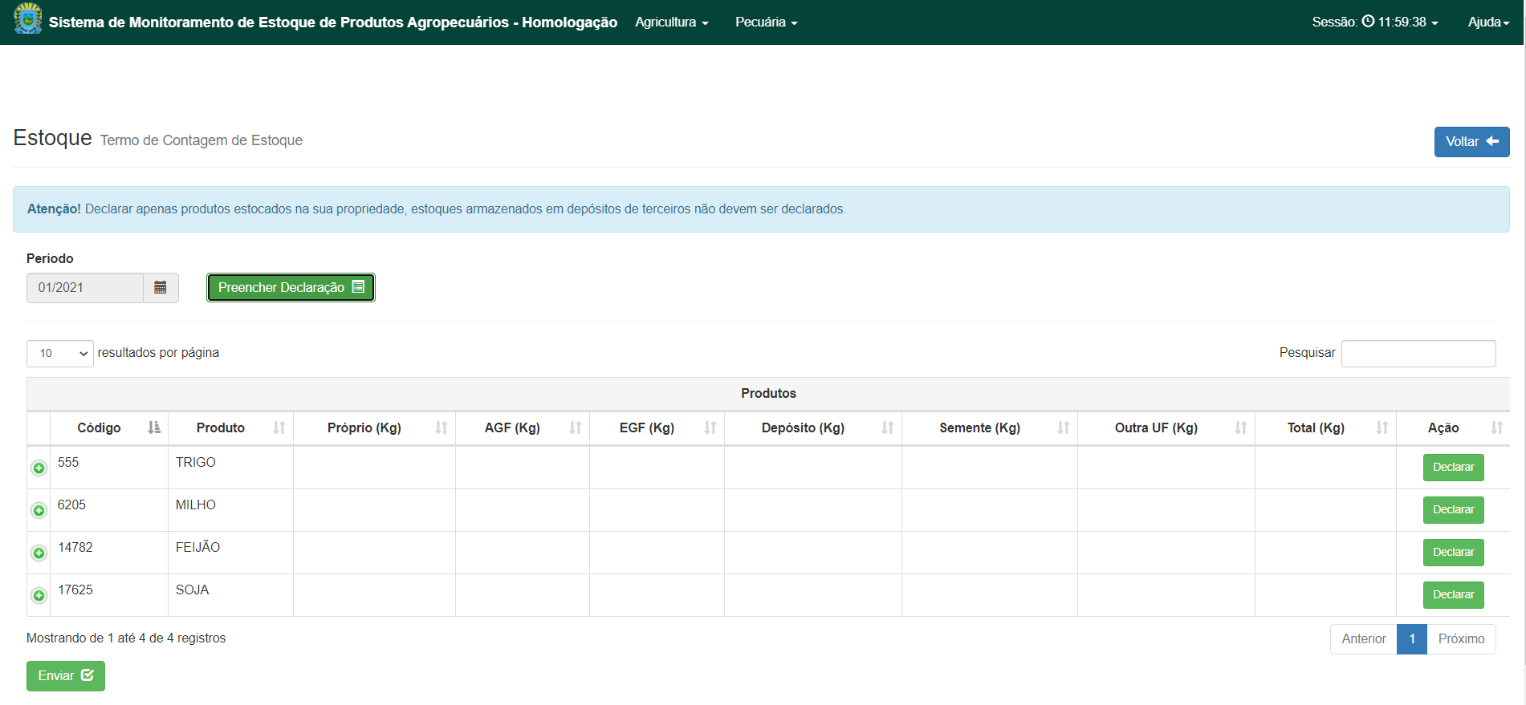Go to Próximo page
Viewport: 1526px width, 705px height.
[1461, 639]
